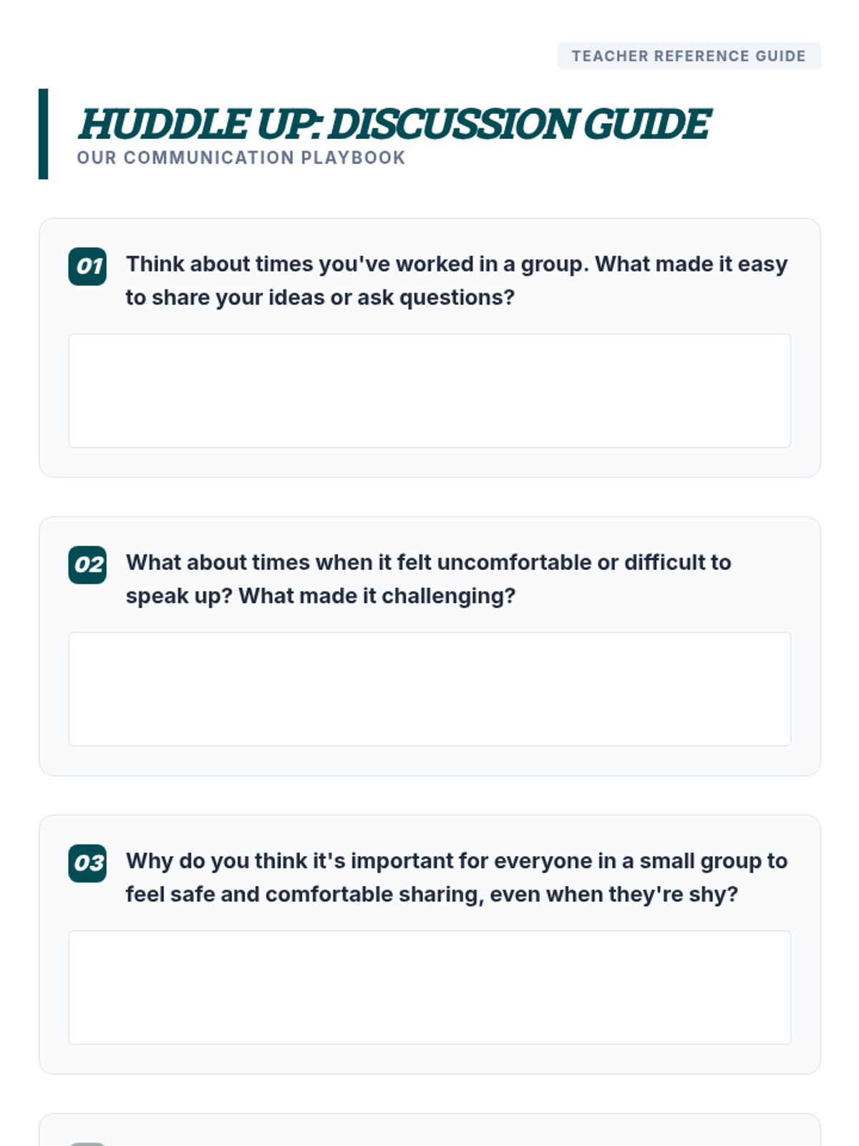Image resolution: width=859 pixels, height=1146 pixels.
Task: Select the answer box under question 03
Action: coord(429,987)
